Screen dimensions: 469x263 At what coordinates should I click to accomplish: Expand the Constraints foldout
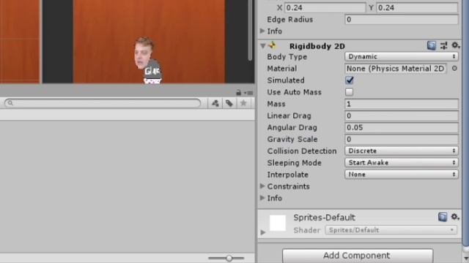coord(262,186)
